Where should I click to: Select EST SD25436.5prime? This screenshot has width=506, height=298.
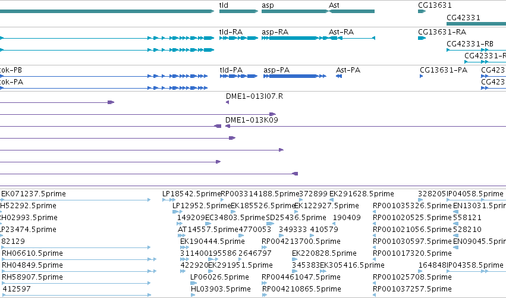[296, 218]
